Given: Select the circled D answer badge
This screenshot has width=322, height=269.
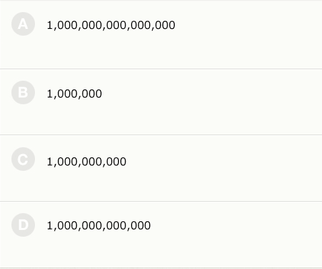Looking at the screenshot, I should pyautogui.click(x=23, y=225).
